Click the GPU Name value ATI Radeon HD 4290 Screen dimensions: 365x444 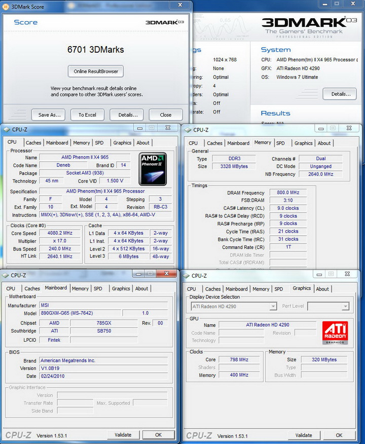pyautogui.click(x=268, y=325)
